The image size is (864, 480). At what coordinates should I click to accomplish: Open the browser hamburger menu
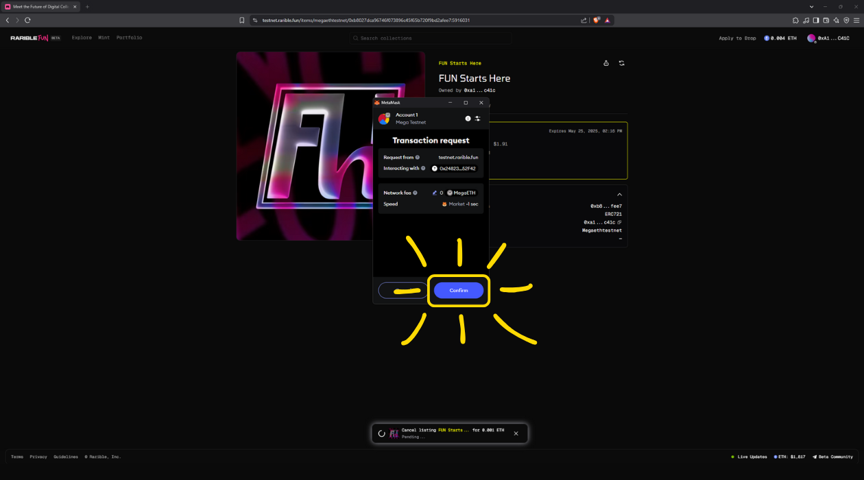(x=856, y=20)
